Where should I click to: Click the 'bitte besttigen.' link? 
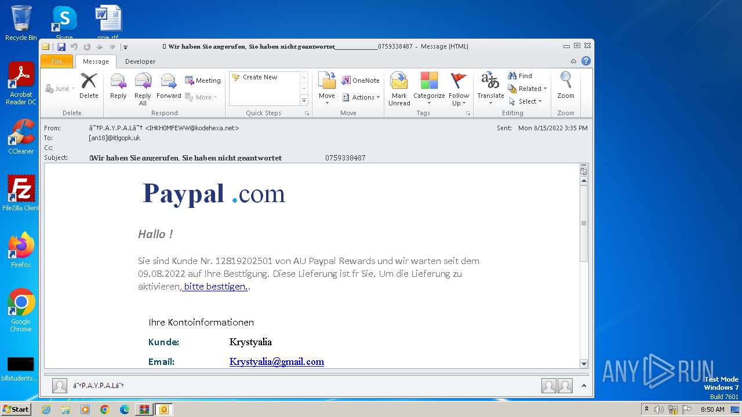(215, 287)
